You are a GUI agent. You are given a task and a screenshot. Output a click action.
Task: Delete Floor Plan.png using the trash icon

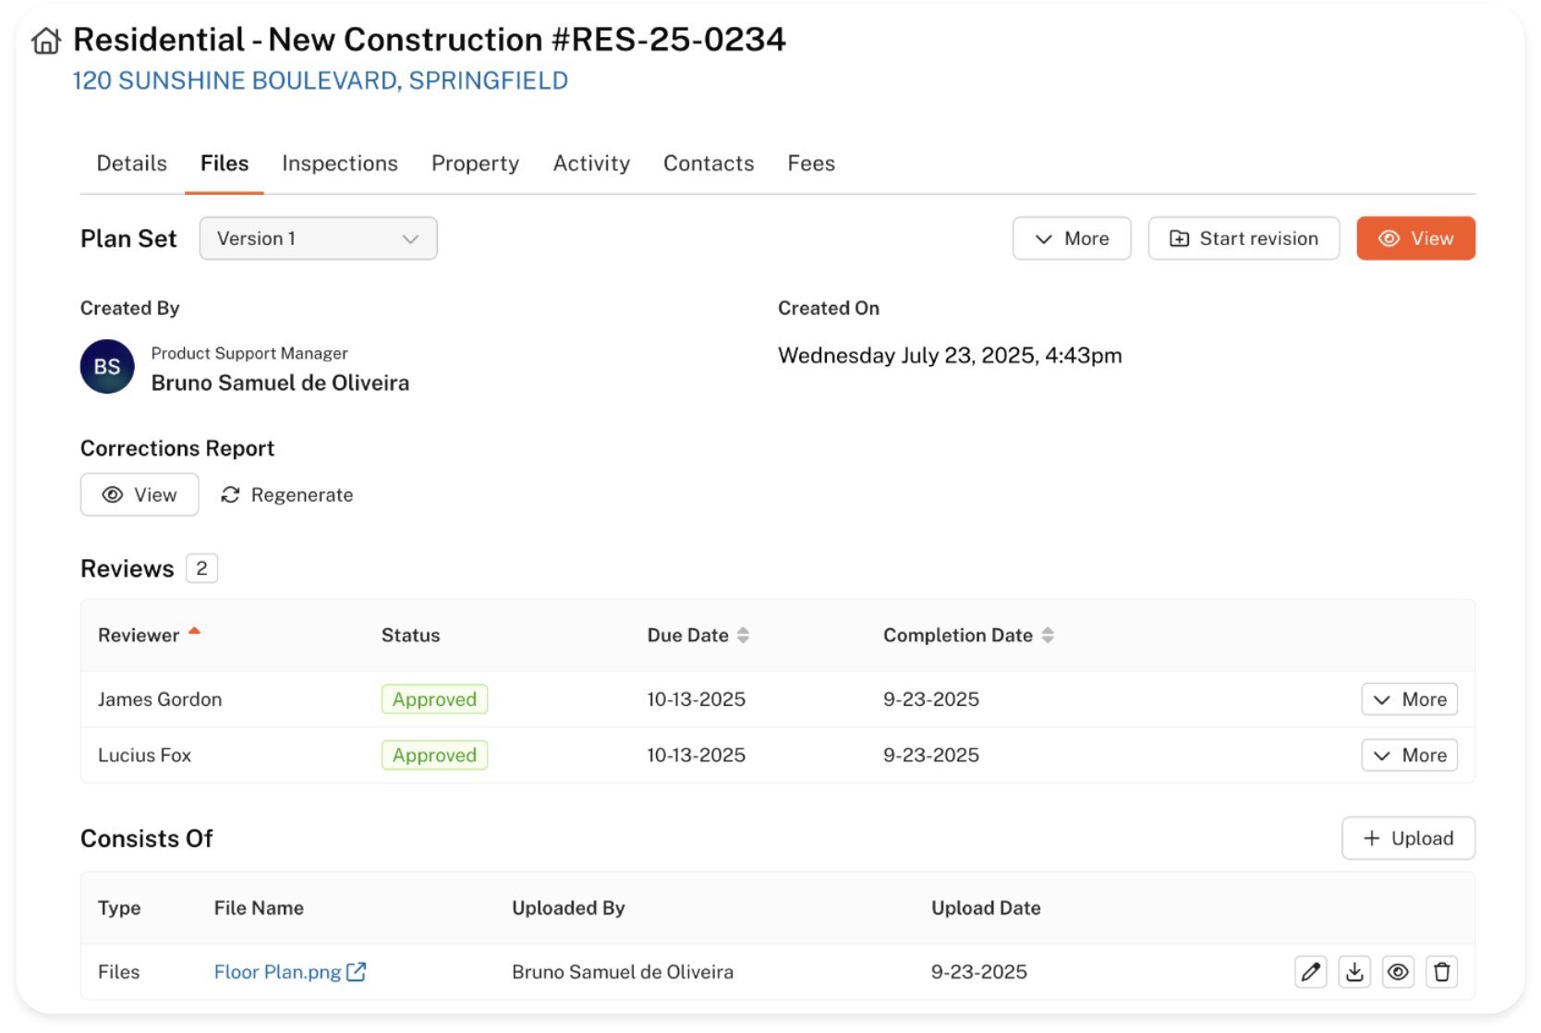[1441, 972]
